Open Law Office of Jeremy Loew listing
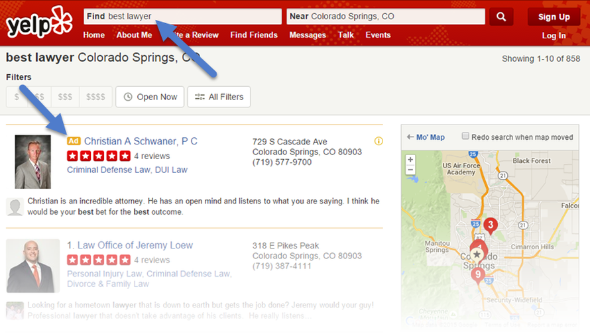The image size is (590, 334). [135, 245]
